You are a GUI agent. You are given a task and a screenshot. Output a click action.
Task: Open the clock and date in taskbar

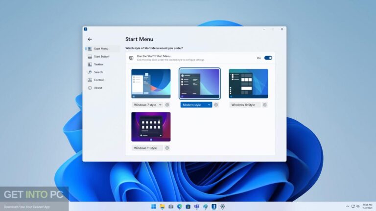[x=367, y=207]
